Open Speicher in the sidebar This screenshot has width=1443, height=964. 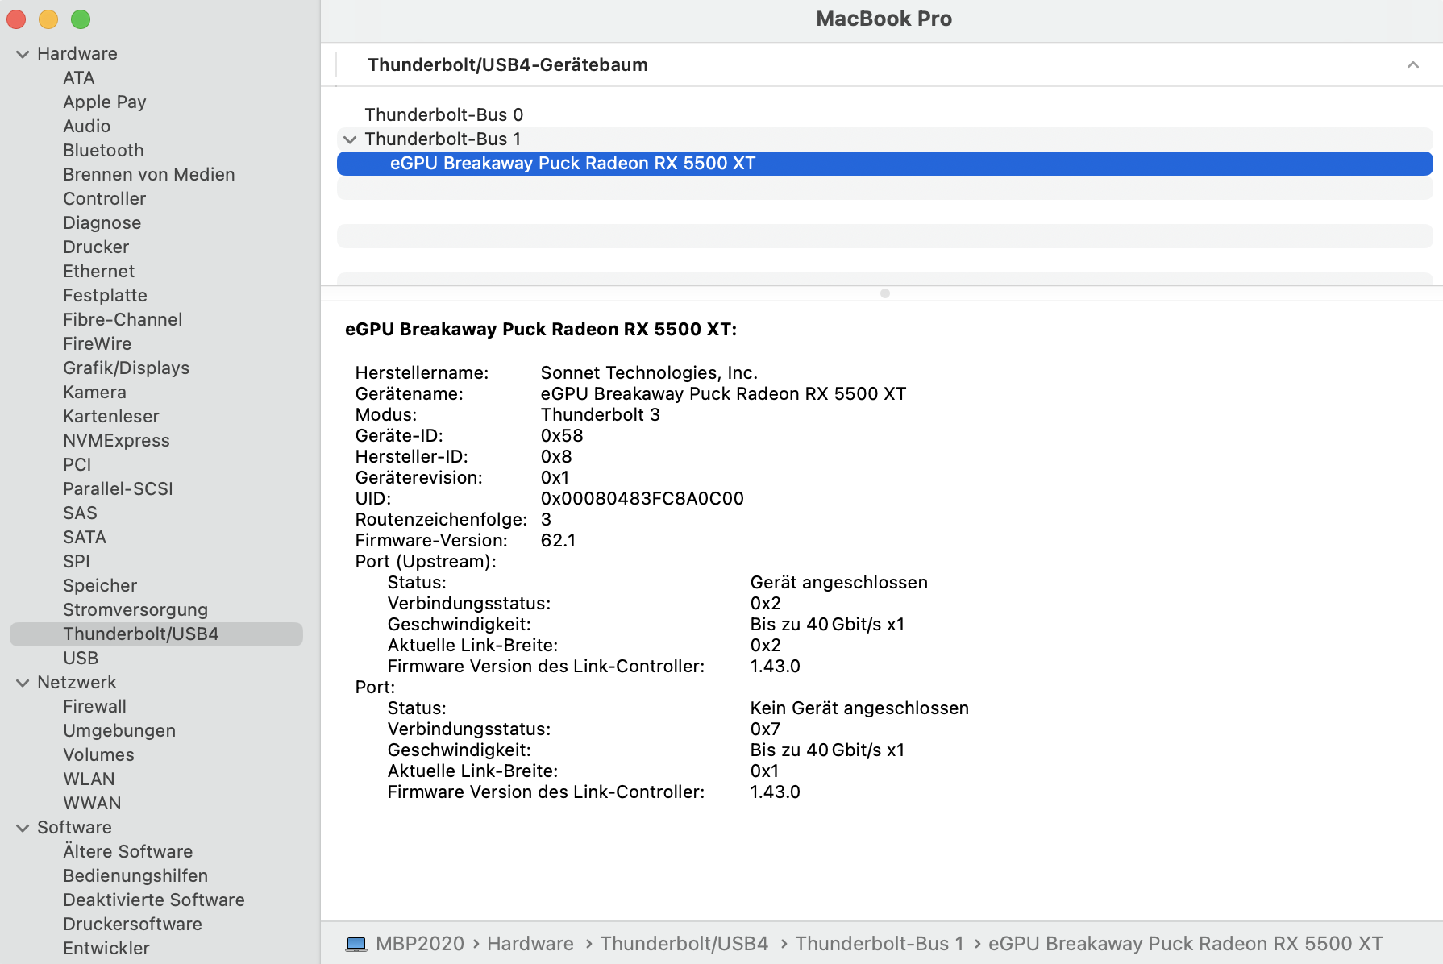[x=100, y=586]
